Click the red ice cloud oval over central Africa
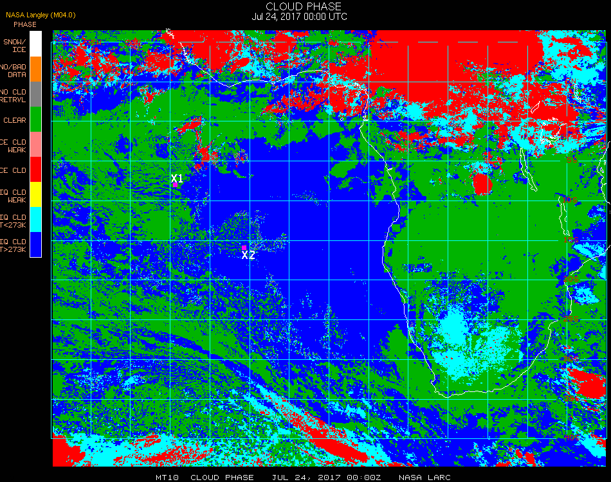 coord(482,184)
